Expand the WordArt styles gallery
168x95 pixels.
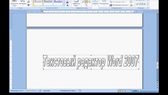[x=64, y=5]
